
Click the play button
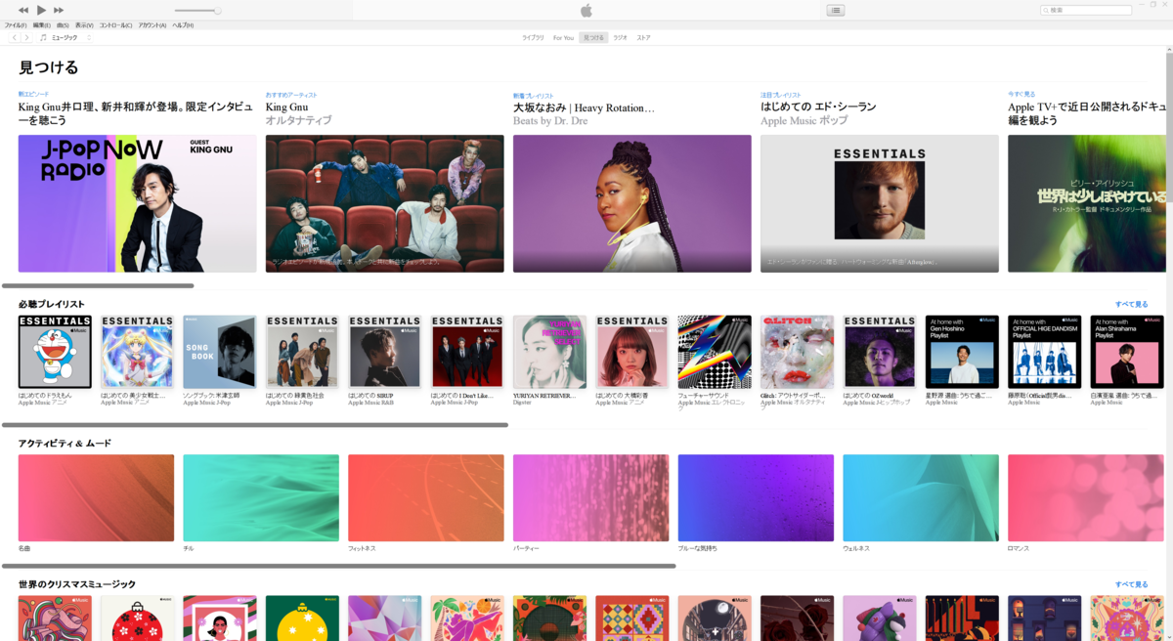tap(41, 10)
